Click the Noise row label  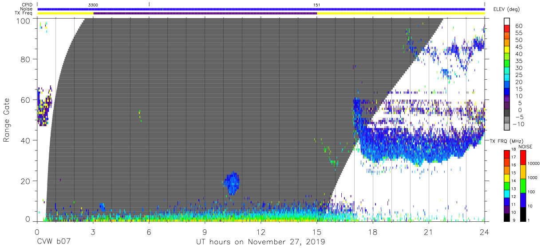pos(27,9)
